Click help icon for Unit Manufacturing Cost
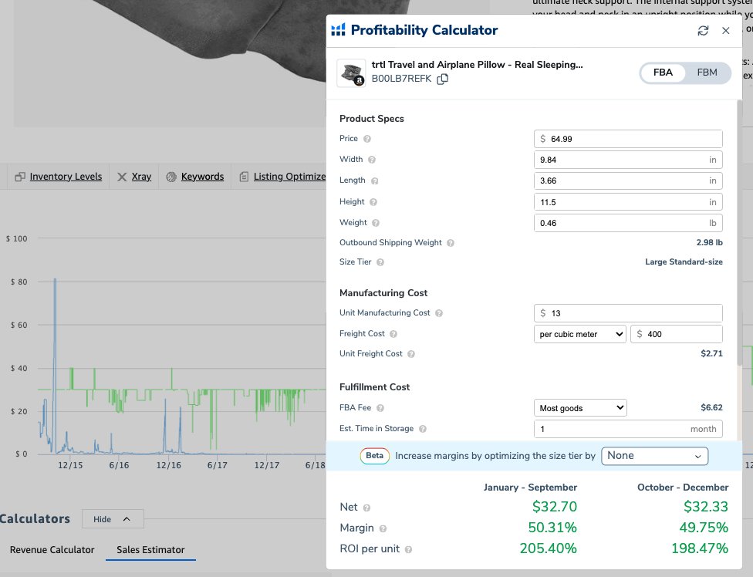This screenshot has width=753, height=577. click(x=439, y=313)
